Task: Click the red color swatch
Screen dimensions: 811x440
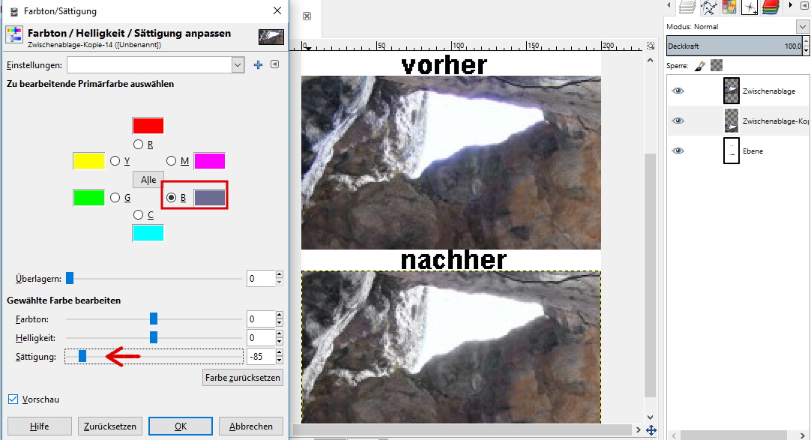Action: (148, 126)
